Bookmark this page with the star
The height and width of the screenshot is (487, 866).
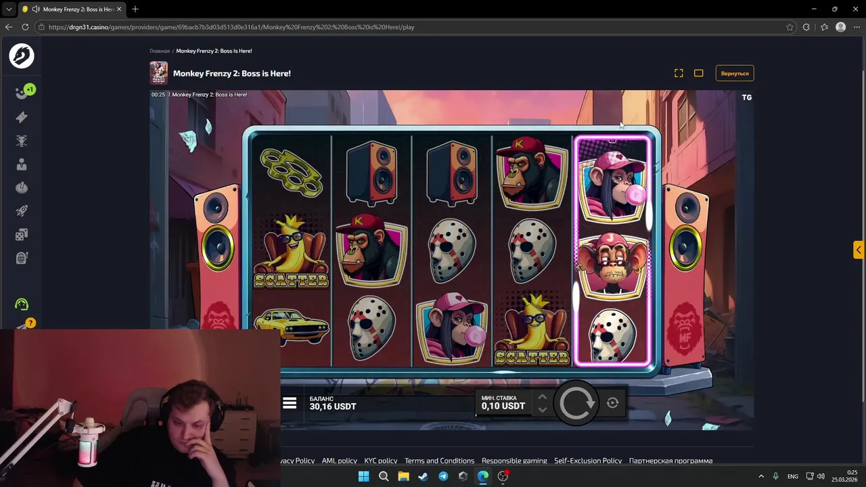click(790, 27)
